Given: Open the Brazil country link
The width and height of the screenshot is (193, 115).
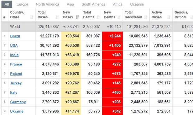Looking at the screenshot, I should tap(15, 36).
